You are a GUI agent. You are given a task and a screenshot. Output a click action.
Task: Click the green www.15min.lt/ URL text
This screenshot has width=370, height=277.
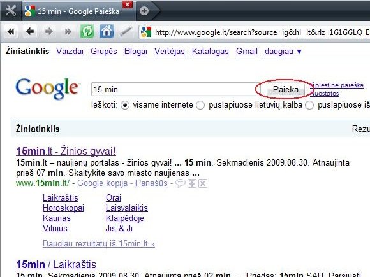coord(43,183)
